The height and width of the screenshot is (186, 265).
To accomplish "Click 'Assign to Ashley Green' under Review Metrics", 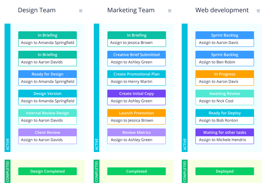I will 132,140.
